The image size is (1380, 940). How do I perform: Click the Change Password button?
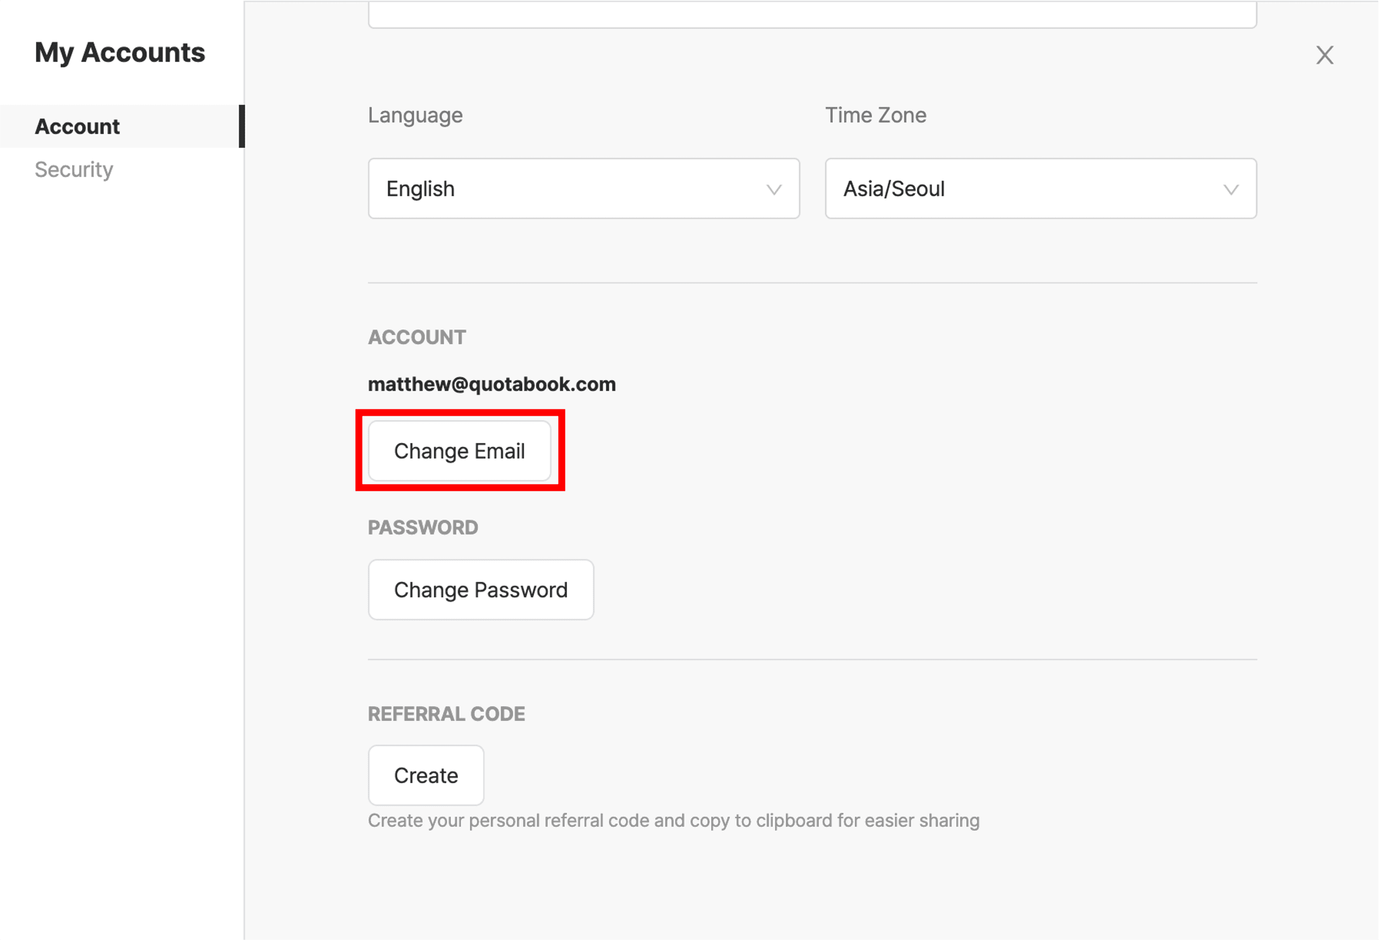(x=480, y=590)
